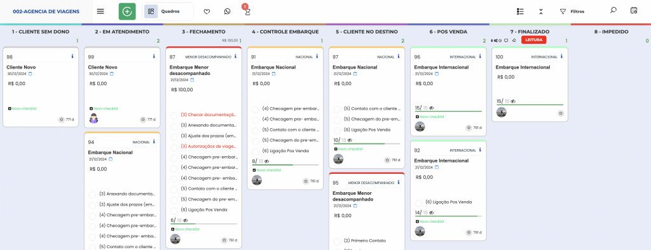
Task: Toggle hidden checklist items eye on card 91
Action: [x=266, y=161]
